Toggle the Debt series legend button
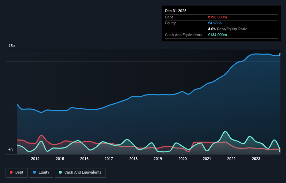This screenshot has width=286, height=183. pos(16,173)
